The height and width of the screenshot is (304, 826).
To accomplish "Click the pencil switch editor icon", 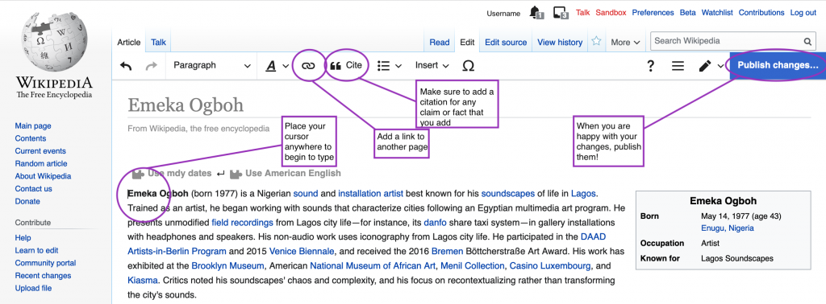I will pyautogui.click(x=705, y=66).
